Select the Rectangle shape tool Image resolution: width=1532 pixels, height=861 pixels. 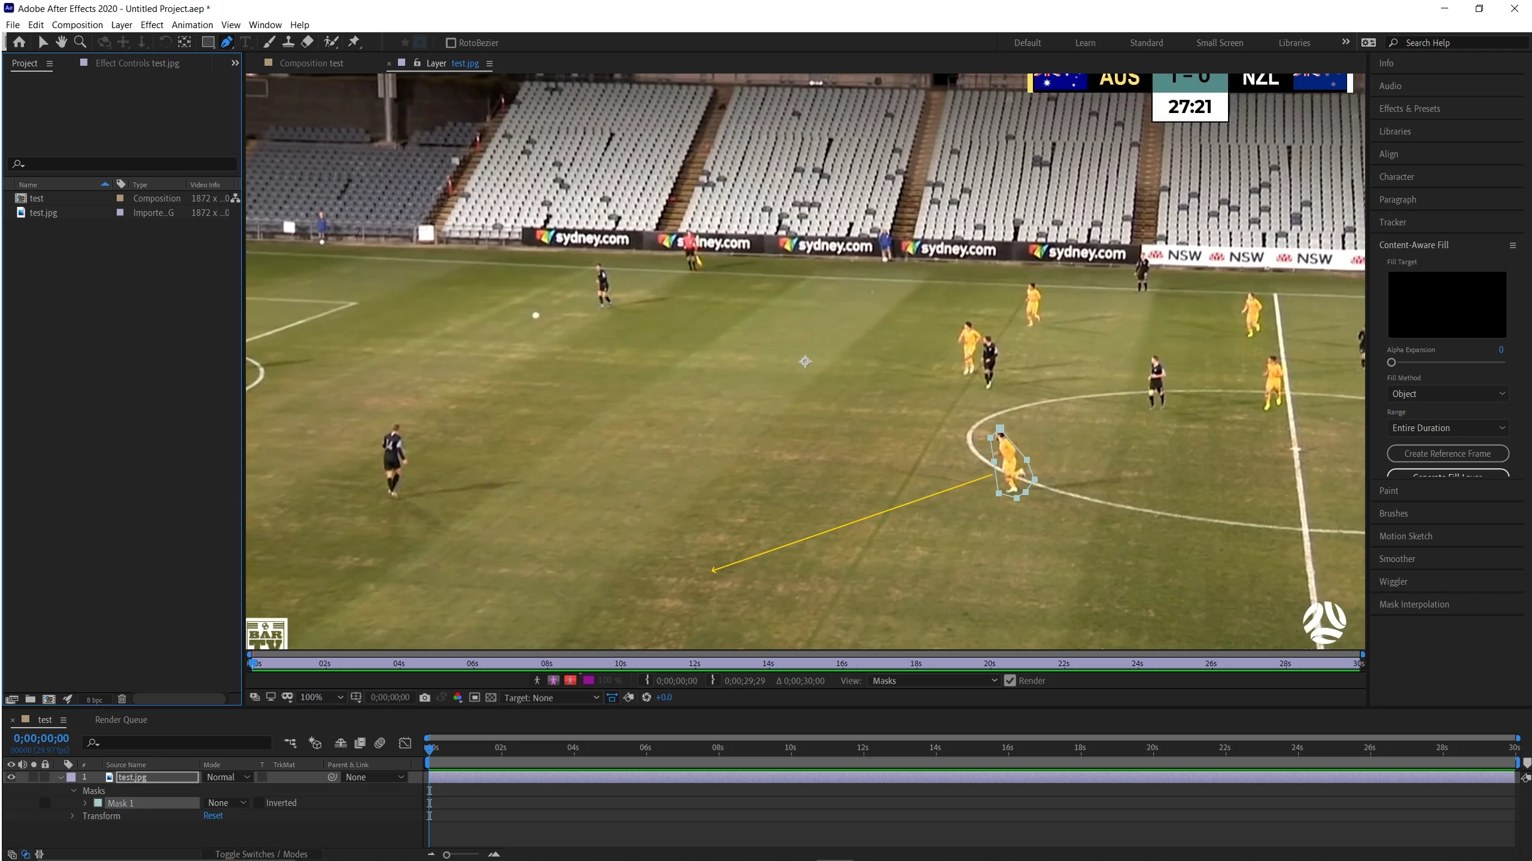208,42
